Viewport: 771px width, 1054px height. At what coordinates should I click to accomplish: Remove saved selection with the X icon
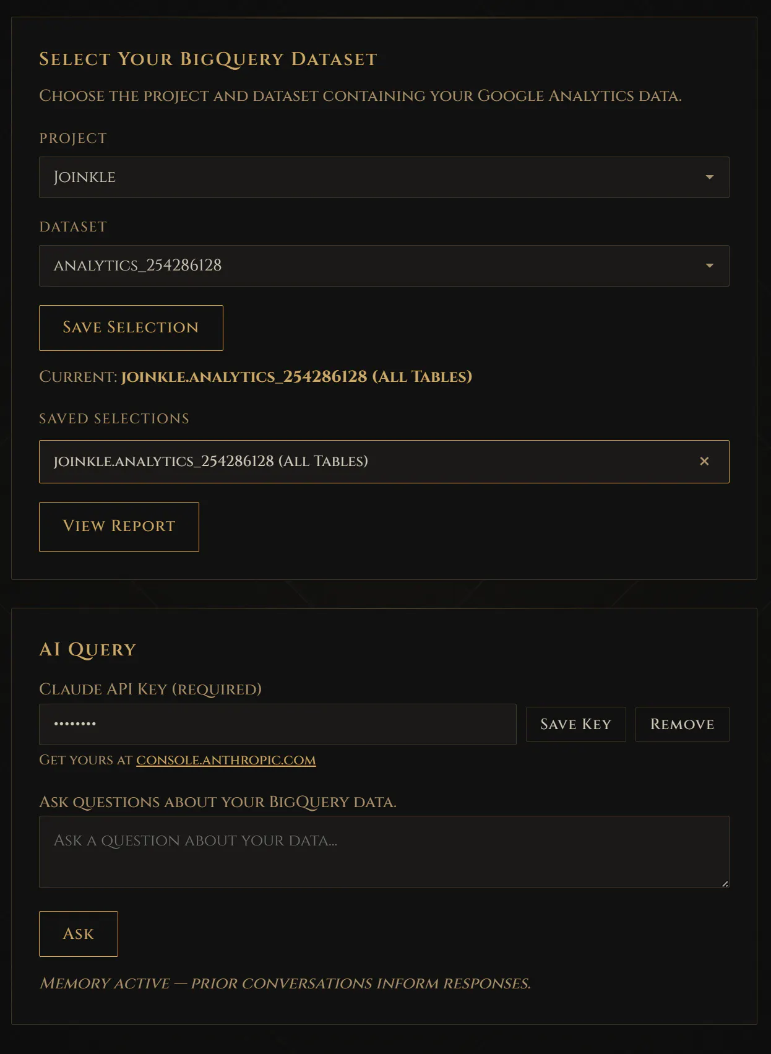[704, 461]
